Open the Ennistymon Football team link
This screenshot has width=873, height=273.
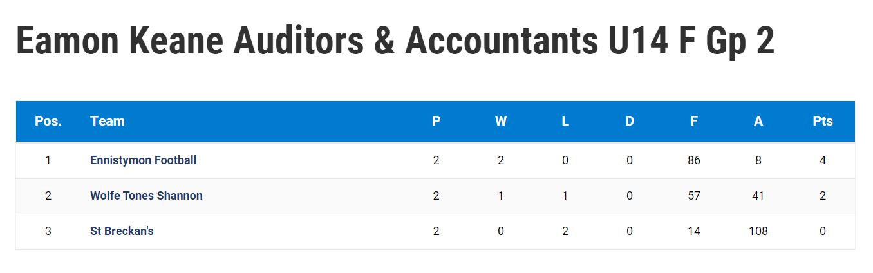point(143,160)
